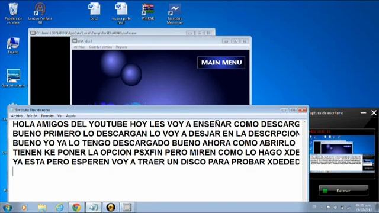Open Windows Explorer folder in taskbar
Screen dimensions: 379x213
42,208
